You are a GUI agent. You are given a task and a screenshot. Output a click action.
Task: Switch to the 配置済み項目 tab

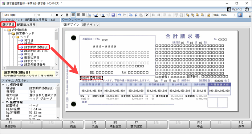click(26, 25)
